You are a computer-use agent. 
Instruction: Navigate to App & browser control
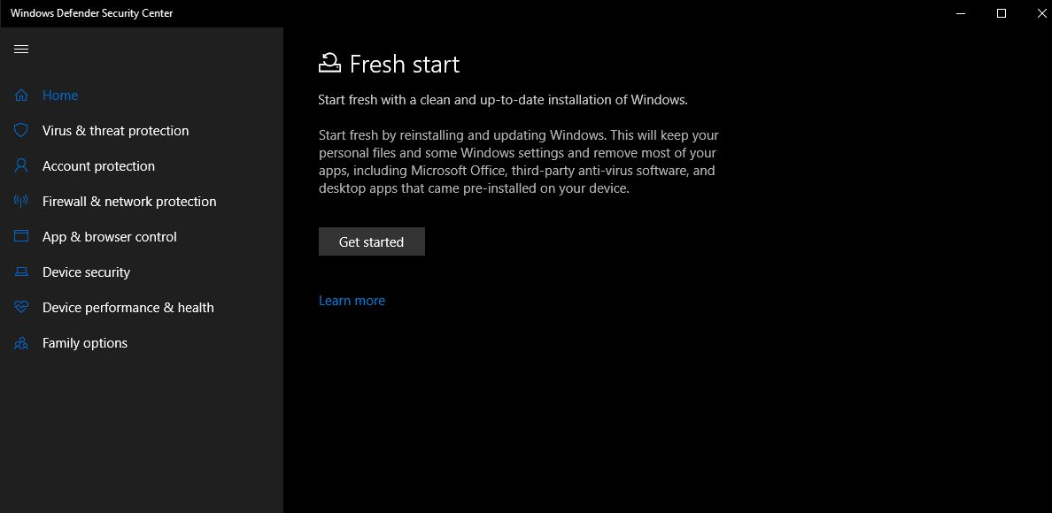(109, 236)
